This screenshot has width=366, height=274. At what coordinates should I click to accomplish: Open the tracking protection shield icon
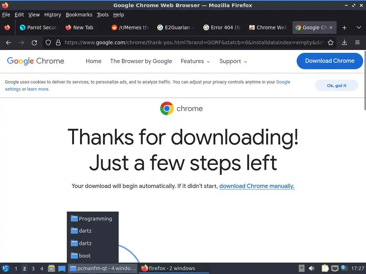click(48, 43)
